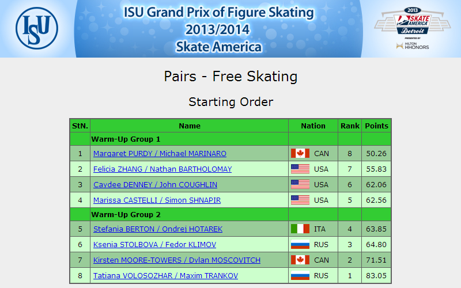
Task: Click the Skate America Detroit 2013 logo
Action: [412, 21]
